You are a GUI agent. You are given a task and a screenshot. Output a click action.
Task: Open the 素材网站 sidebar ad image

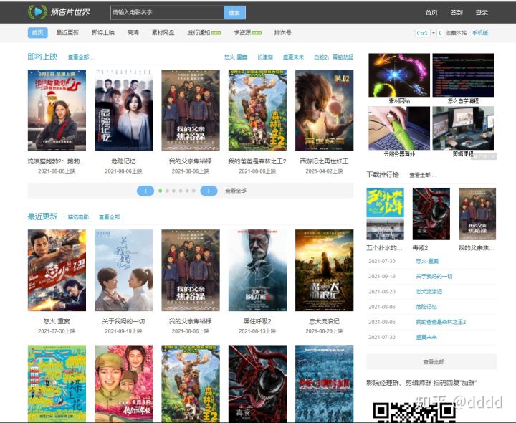399,75
